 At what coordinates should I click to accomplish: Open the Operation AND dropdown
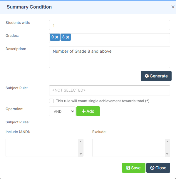(x=62, y=111)
